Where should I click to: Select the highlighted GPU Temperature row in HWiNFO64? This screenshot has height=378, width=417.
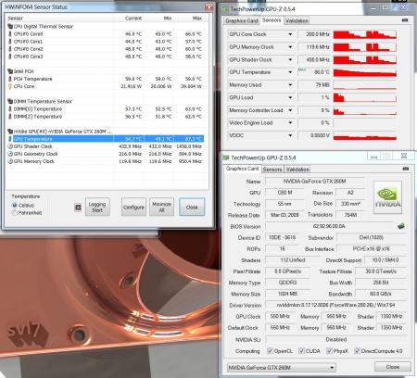[x=107, y=139]
